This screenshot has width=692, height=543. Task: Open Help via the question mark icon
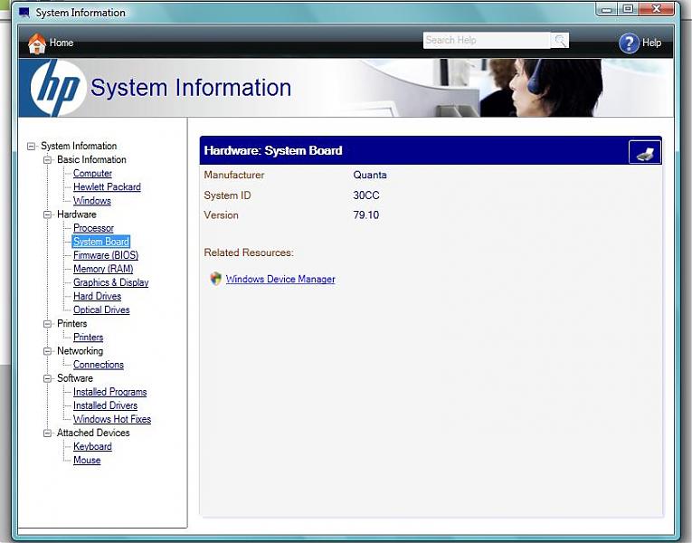coord(629,43)
